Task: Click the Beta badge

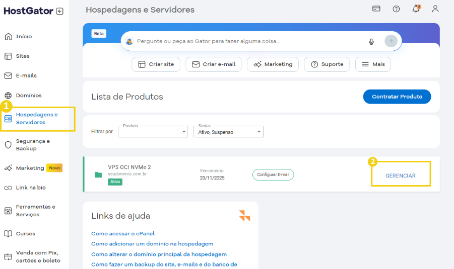Action: pyautogui.click(x=99, y=34)
